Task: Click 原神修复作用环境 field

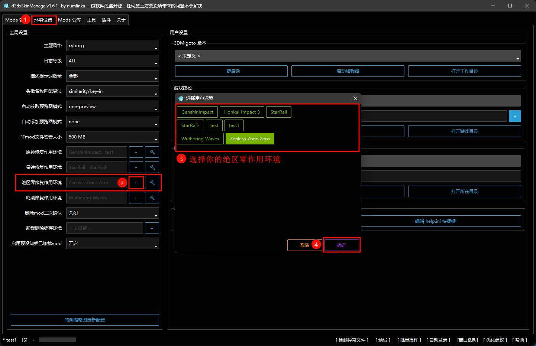Action: [x=97, y=152]
